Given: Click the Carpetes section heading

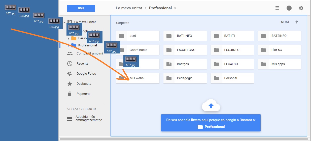Looking at the screenshot, I should point(123,23).
